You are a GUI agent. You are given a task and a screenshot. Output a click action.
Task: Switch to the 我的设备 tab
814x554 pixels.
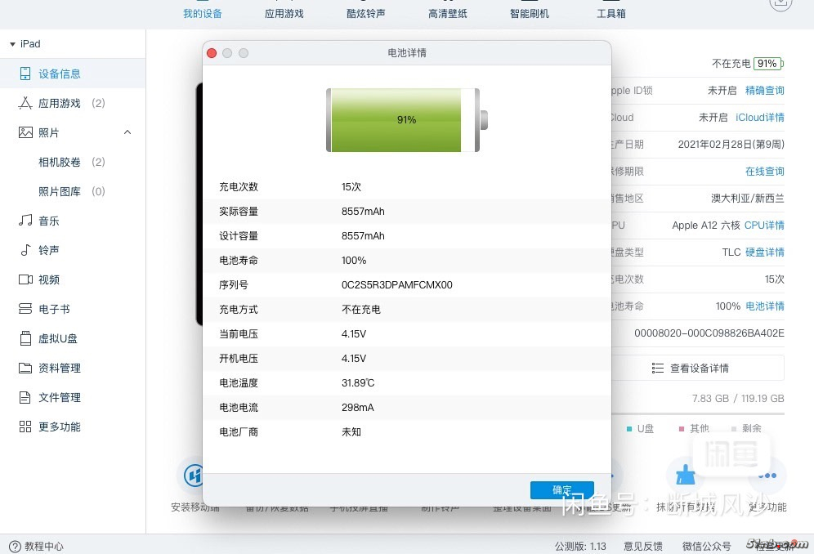click(202, 13)
